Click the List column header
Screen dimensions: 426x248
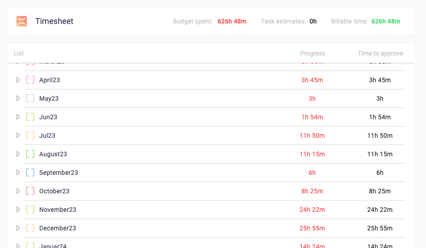pos(19,53)
